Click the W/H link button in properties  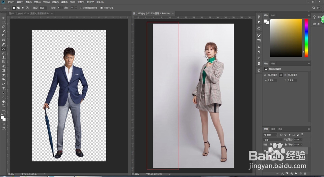pos(281,75)
